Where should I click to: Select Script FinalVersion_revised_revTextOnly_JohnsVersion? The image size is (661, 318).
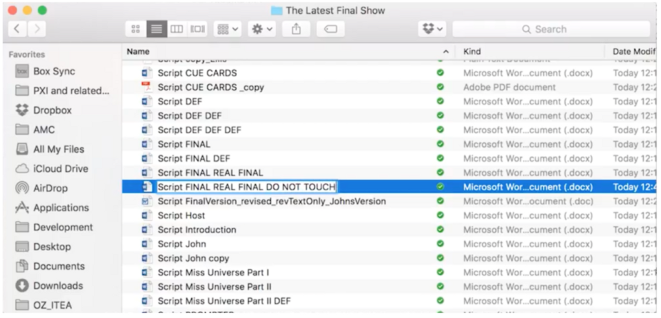pyautogui.click(x=272, y=201)
